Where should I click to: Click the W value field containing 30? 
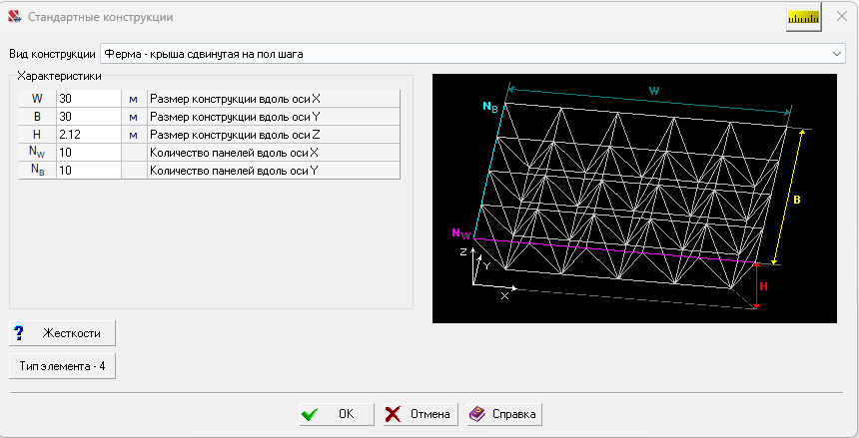88,99
